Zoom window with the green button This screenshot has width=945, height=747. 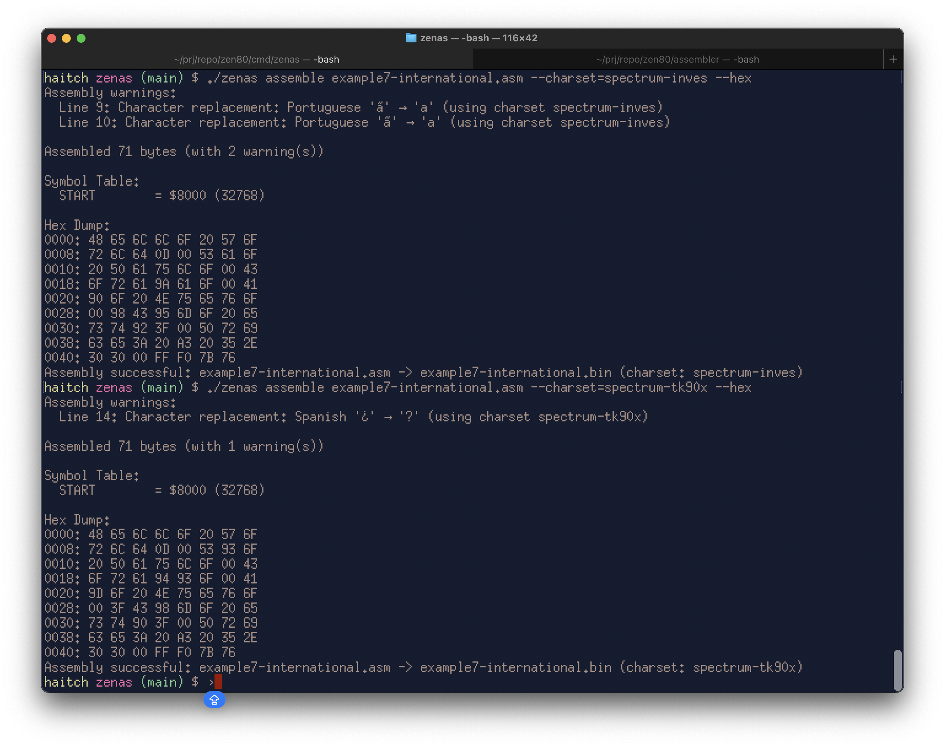pos(81,38)
